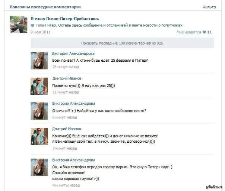Click the Мне нравится label on post
Screen dimensions: 225x191
(x=189, y=32)
